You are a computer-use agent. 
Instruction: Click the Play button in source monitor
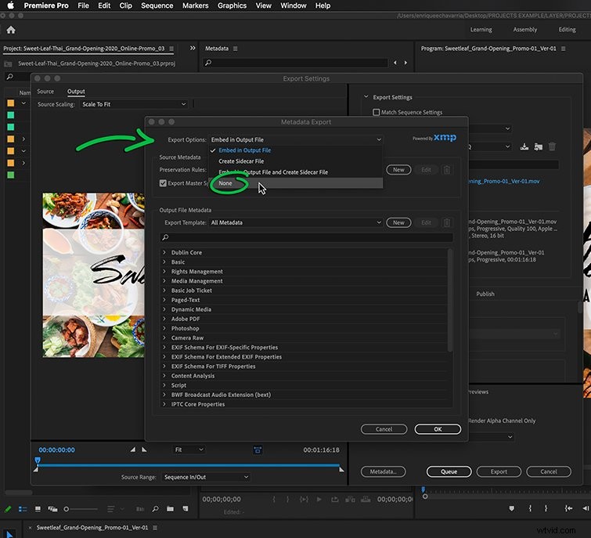[319, 499]
